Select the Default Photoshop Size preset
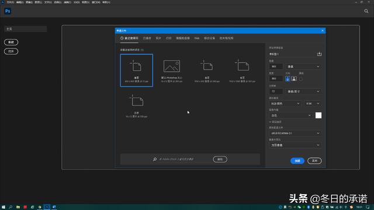The width and height of the screenshot is (374, 210). click(x=172, y=71)
